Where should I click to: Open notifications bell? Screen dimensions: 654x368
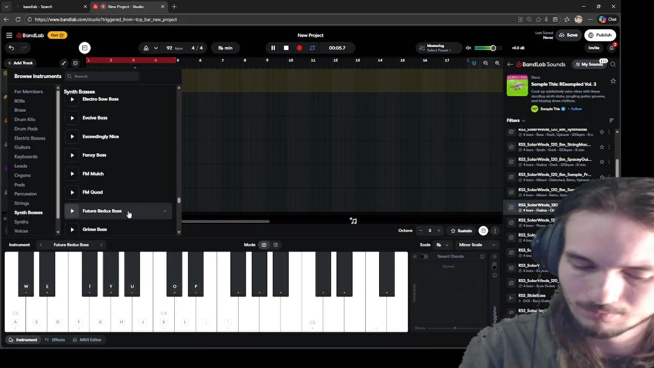click(x=612, y=48)
